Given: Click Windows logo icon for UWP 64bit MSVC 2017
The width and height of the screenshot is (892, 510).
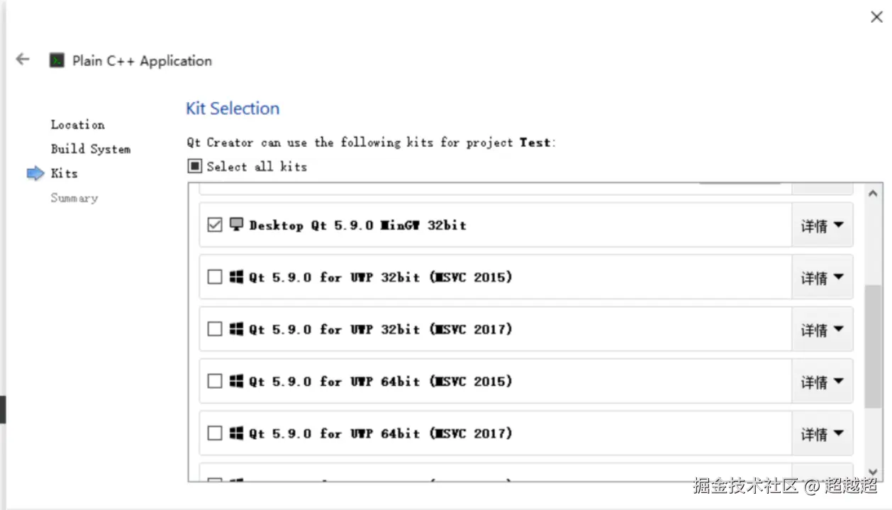Looking at the screenshot, I should tap(236, 433).
